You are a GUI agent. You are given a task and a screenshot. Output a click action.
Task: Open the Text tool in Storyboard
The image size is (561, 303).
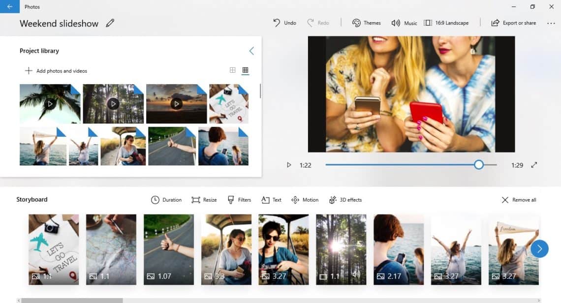271,200
